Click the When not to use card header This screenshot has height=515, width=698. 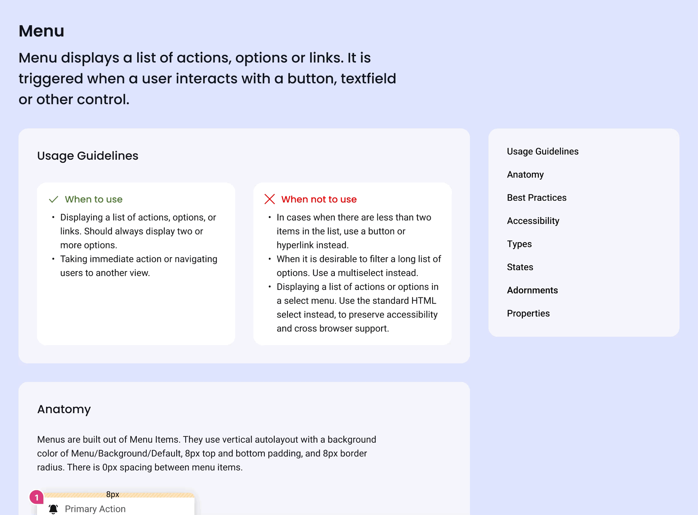319,199
